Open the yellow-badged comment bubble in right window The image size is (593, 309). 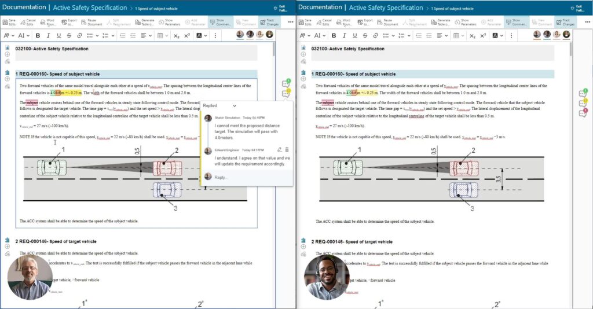coord(583,103)
